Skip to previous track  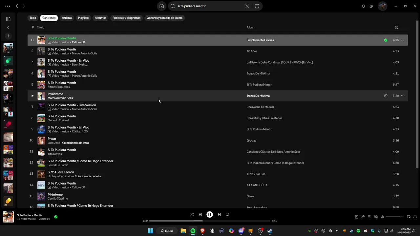pos(200,214)
